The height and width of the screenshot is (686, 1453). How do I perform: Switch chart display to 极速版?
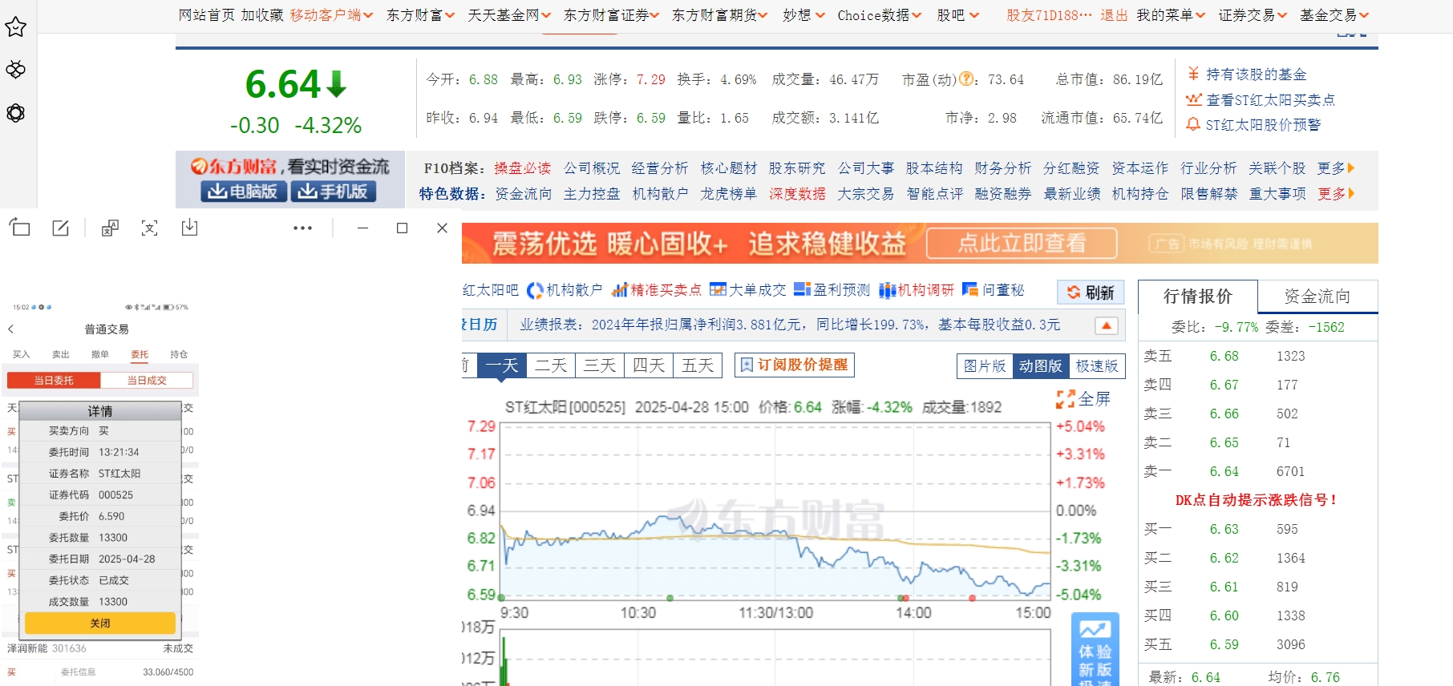[1096, 365]
